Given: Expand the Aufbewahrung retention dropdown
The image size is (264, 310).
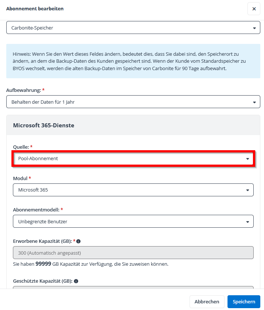Looking at the screenshot, I should click(x=133, y=102).
